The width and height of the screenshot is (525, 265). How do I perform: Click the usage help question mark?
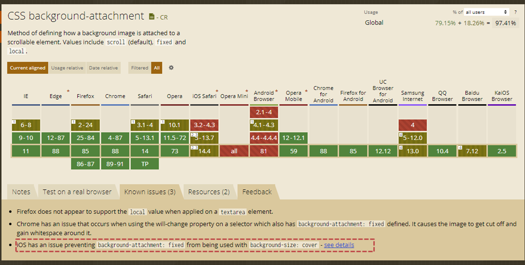[515, 12]
